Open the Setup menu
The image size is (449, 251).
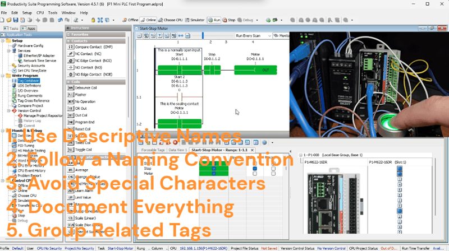coord(27,13)
